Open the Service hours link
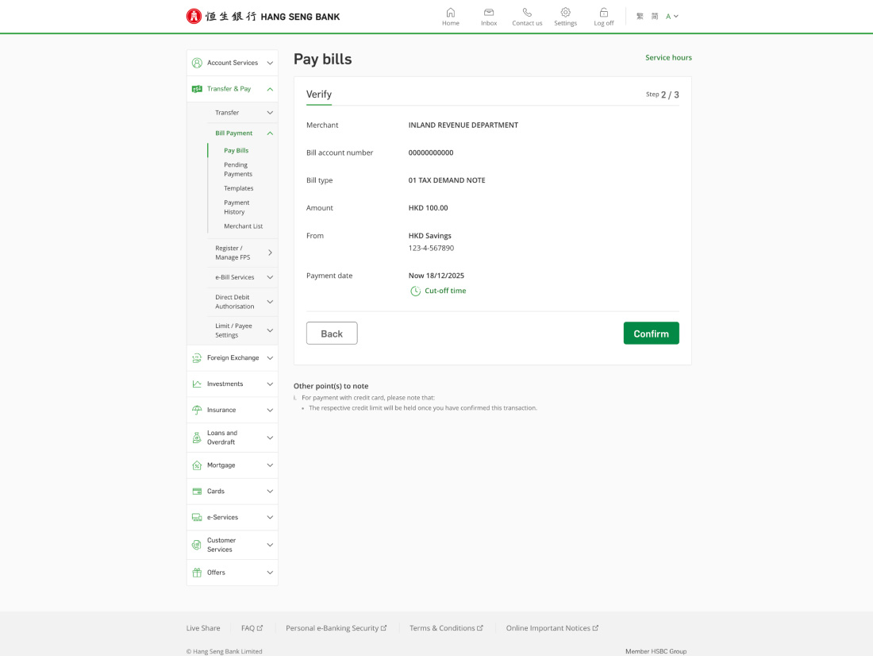Image resolution: width=873 pixels, height=656 pixels. point(668,58)
